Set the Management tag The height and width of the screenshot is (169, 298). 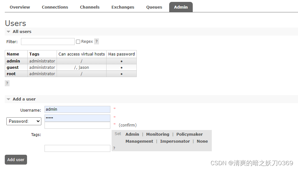139,141
